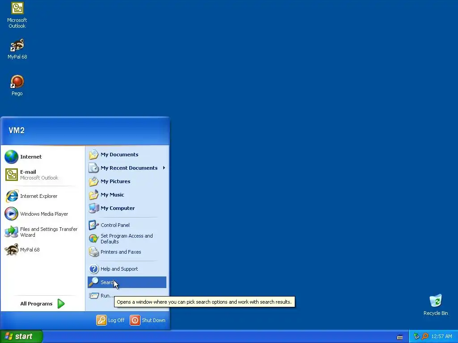Click the VM2 user name header
The image size is (458, 343).
(17, 130)
